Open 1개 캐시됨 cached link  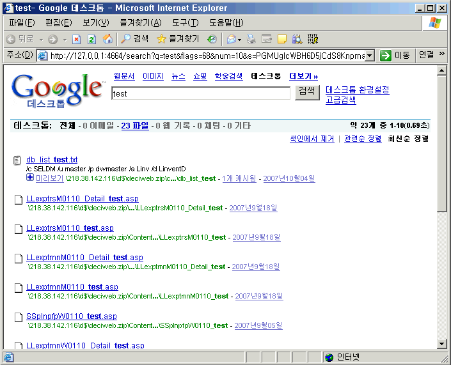(x=239, y=178)
